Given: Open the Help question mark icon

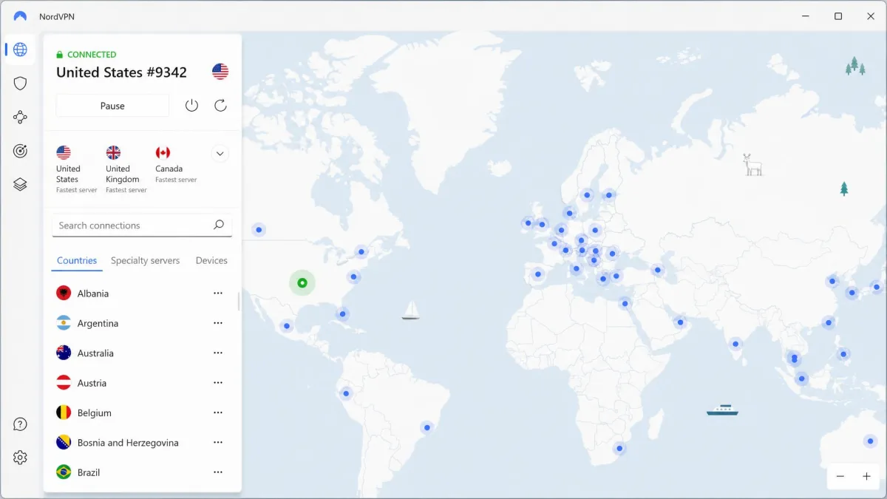Looking at the screenshot, I should click(20, 424).
